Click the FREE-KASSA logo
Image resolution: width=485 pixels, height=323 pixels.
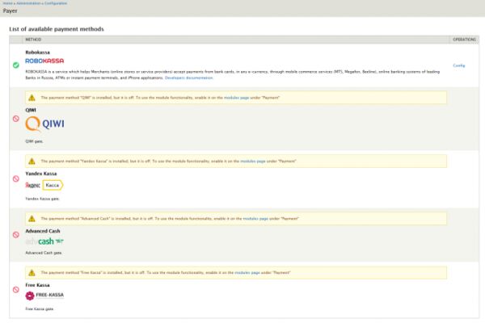point(44,296)
